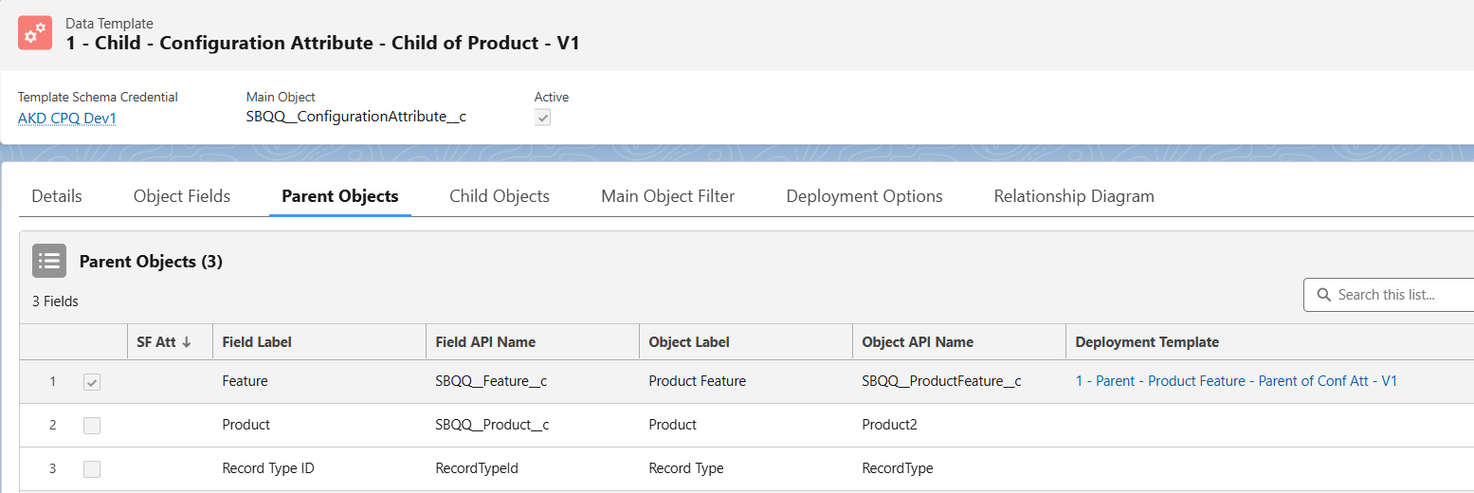Image resolution: width=1474 pixels, height=493 pixels.
Task: Open the Parent - Product Feature template link
Action: (1236, 381)
